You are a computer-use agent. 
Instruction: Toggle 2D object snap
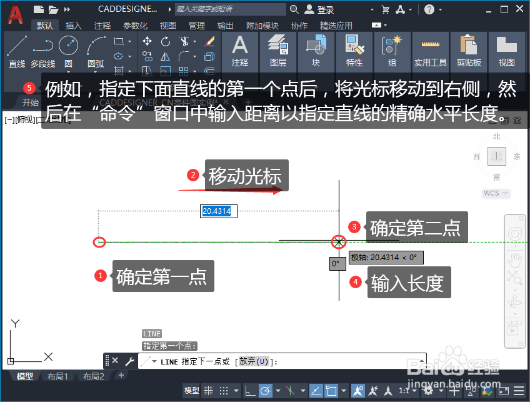tap(331, 391)
